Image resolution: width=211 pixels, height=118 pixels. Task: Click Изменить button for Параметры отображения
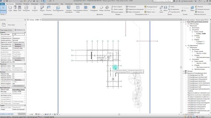click(x=18, y=46)
